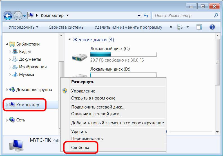The height and width of the screenshot is (156, 223).
Task: Click the Изображения library icon
Action: (15, 67)
